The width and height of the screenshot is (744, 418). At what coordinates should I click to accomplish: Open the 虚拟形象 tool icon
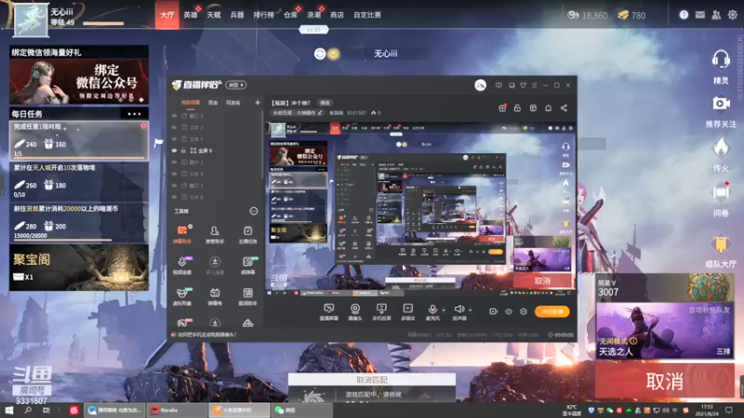click(x=181, y=296)
